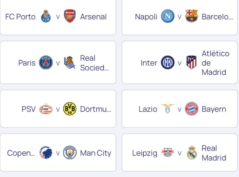Click the Inter Milan logo

click(168, 62)
